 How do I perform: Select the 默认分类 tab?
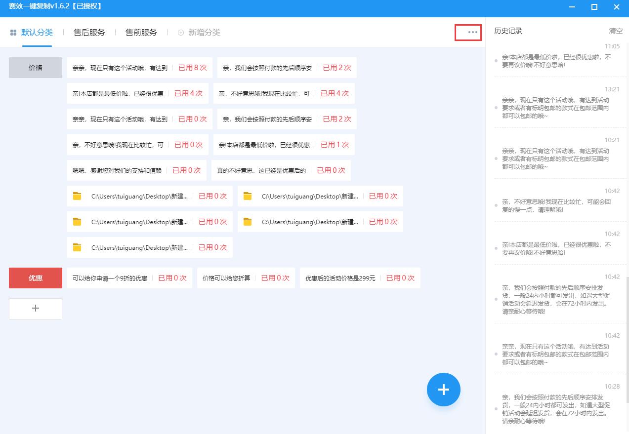pyautogui.click(x=38, y=32)
